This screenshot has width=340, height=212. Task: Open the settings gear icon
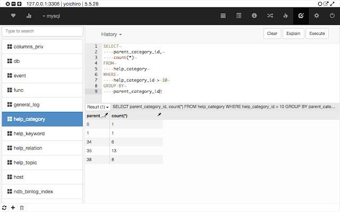pyautogui.click(x=317, y=16)
